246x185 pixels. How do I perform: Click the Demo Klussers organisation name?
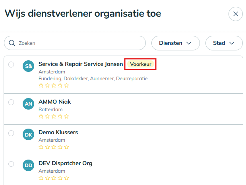(x=58, y=132)
